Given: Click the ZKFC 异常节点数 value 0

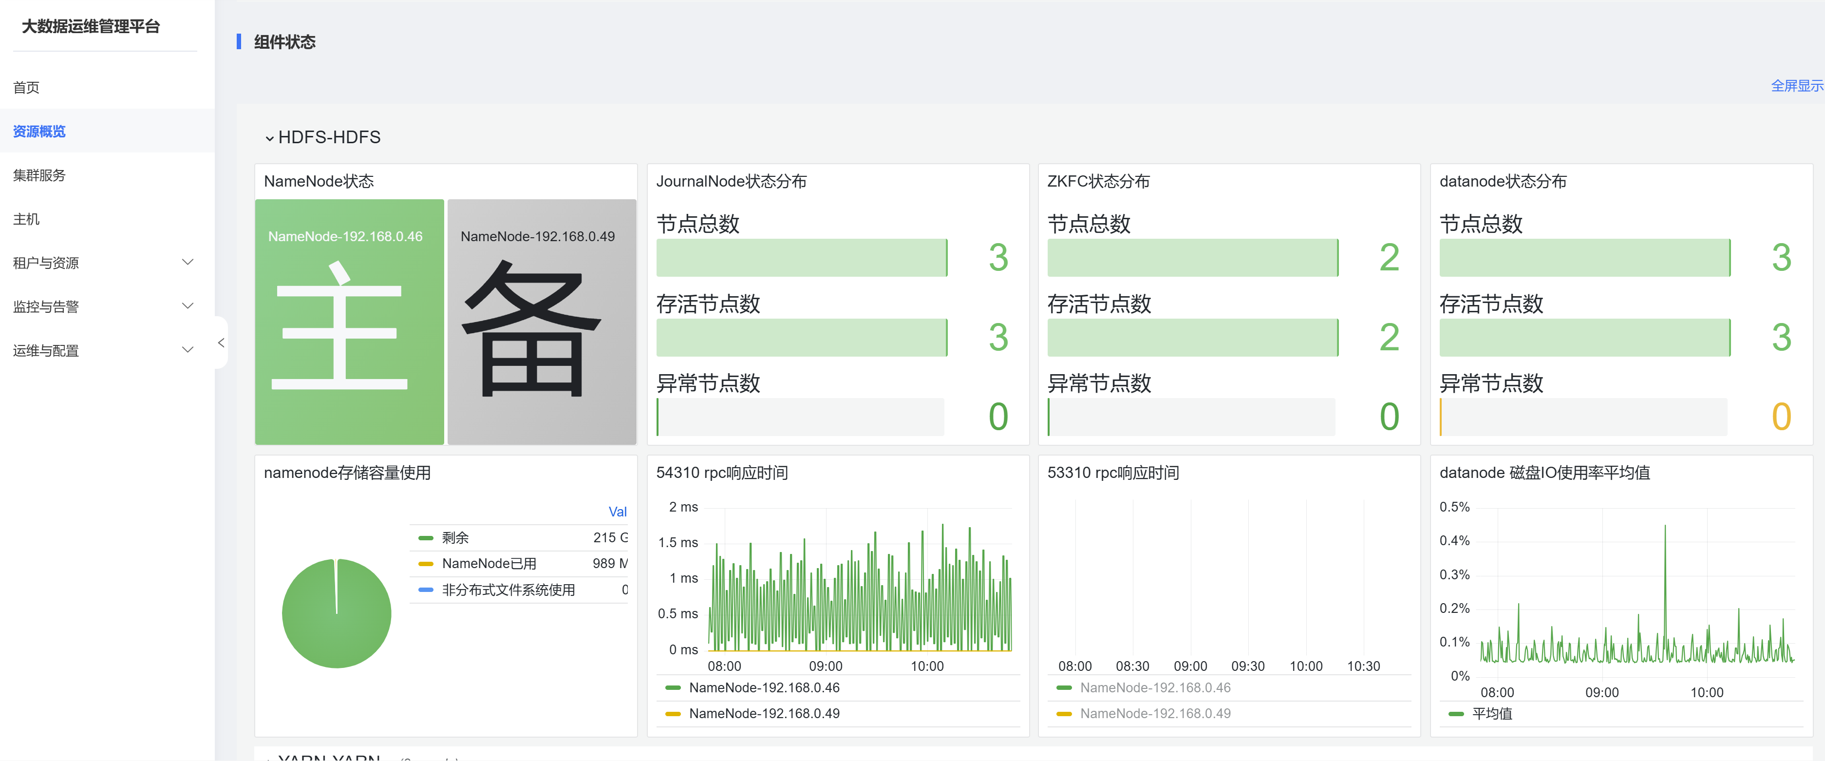Looking at the screenshot, I should [1389, 417].
